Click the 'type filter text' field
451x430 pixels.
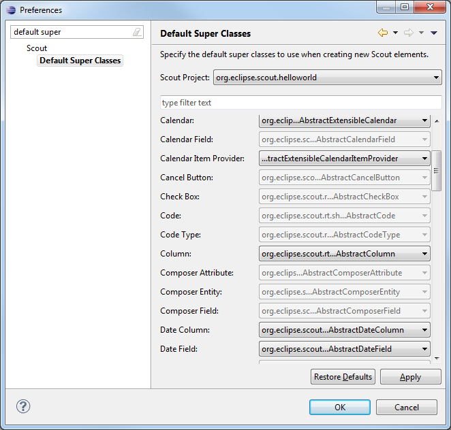(301, 103)
